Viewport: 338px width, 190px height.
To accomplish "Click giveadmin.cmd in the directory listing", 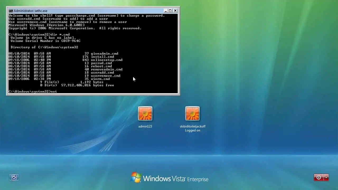I will [x=105, y=54].
